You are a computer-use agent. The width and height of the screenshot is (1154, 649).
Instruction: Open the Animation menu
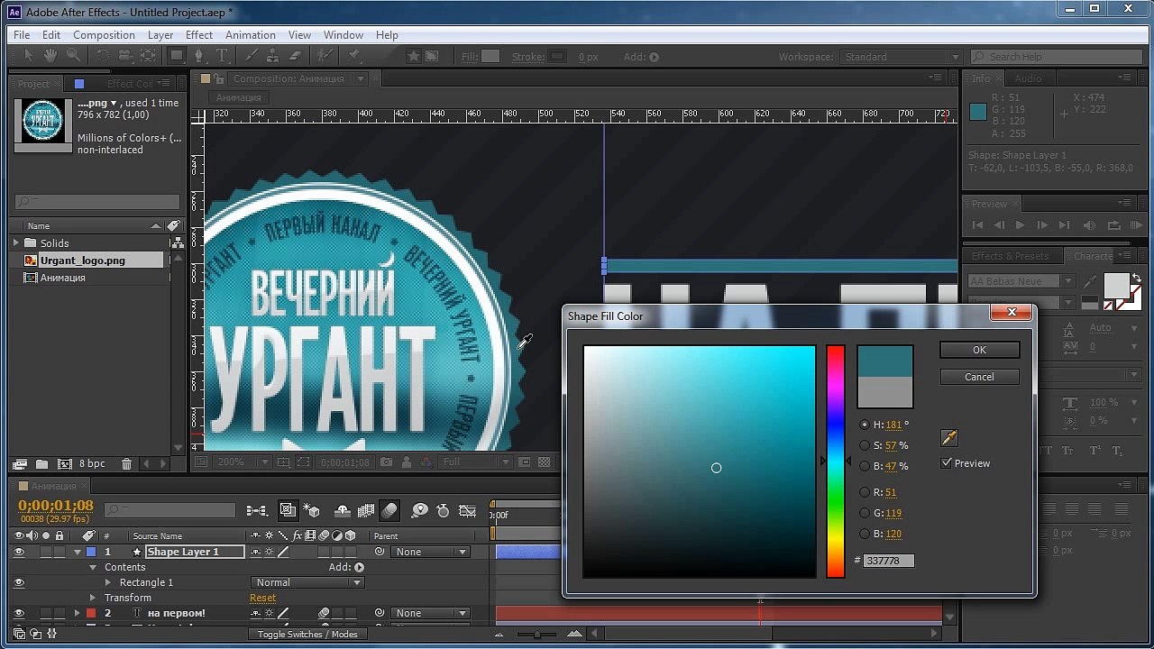[251, 35]
